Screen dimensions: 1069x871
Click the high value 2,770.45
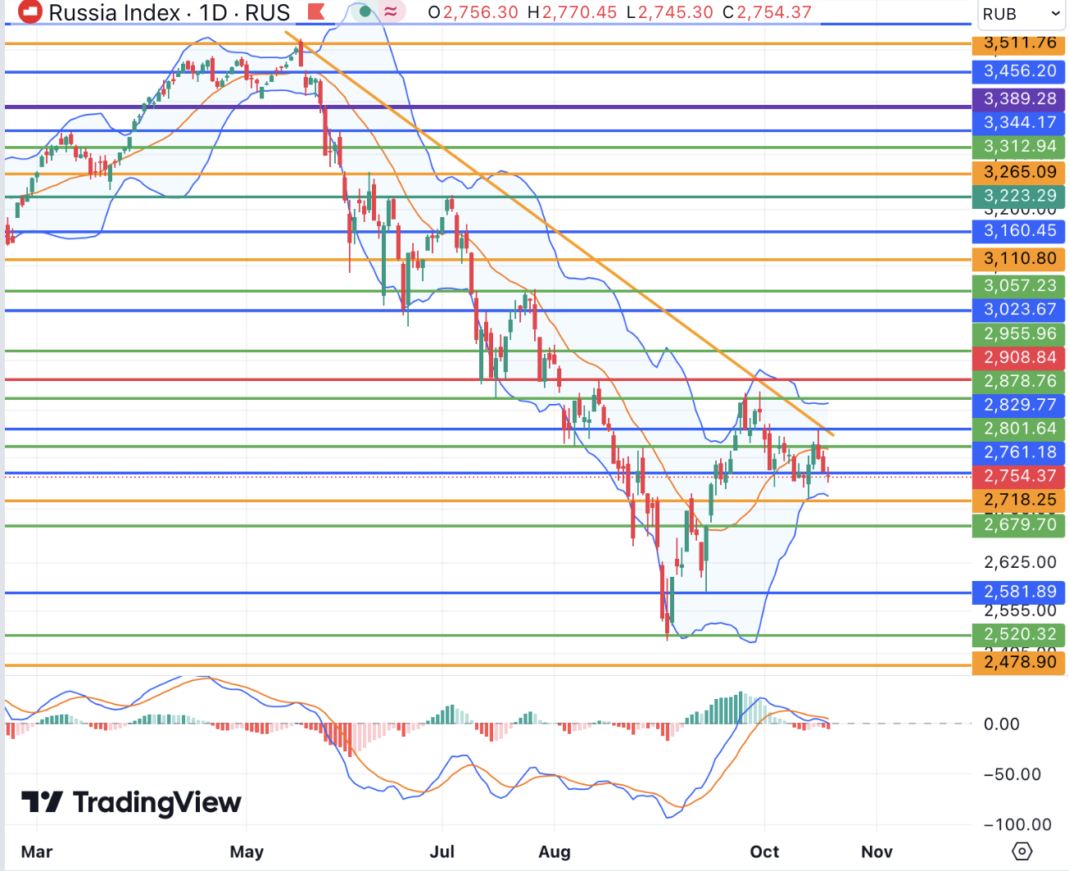(x=578, y=12)
